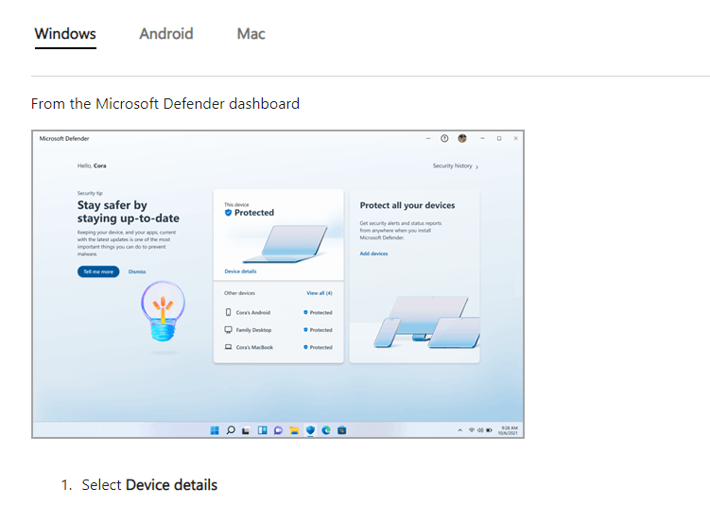The image size is (710, 523).
Task: Maximize the Microsoft Defender window
Action: 499,139
